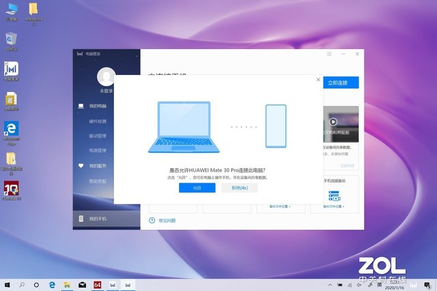Open 硬件检测 hardware check in sidebar

(98, 121)
